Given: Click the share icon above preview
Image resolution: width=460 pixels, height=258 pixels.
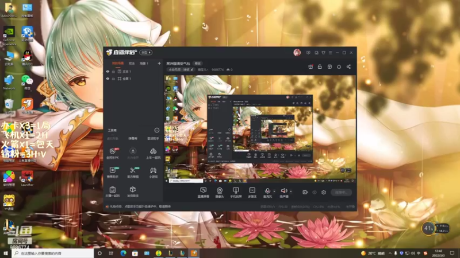Looking at the screenshot, I should 348,67.
